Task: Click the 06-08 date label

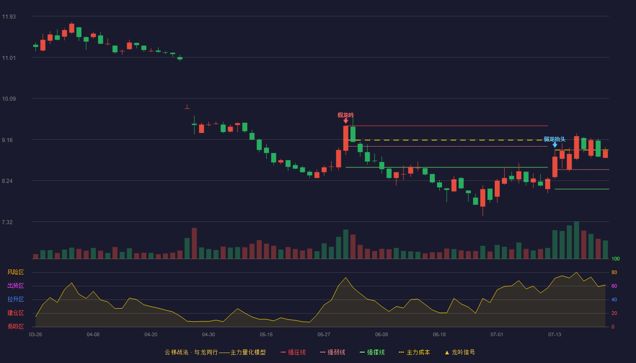Action: coord(382,334)
